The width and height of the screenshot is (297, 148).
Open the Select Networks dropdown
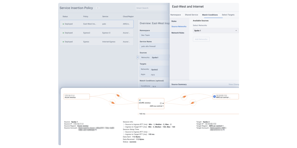click(215, 30)
